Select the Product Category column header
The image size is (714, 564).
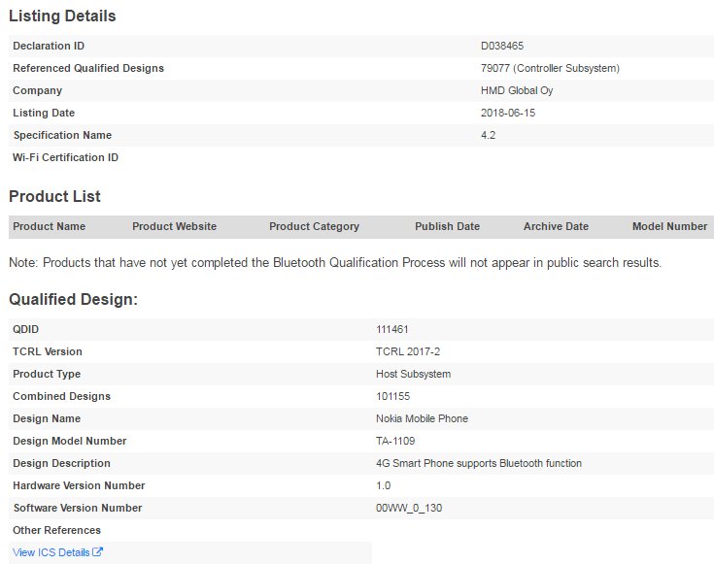point(314,226)
